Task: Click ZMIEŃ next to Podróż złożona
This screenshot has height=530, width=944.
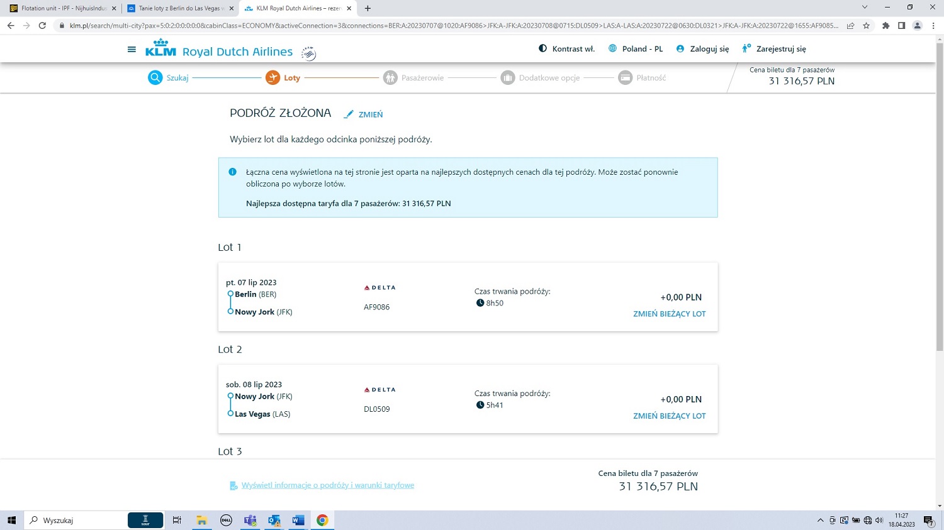Action: tap(363, 114)
